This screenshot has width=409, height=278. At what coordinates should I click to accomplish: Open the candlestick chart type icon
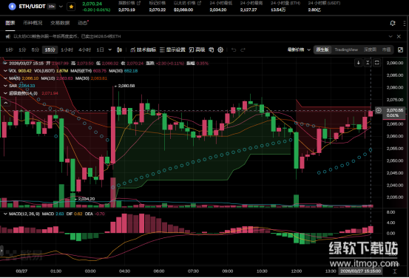[120, 50]
